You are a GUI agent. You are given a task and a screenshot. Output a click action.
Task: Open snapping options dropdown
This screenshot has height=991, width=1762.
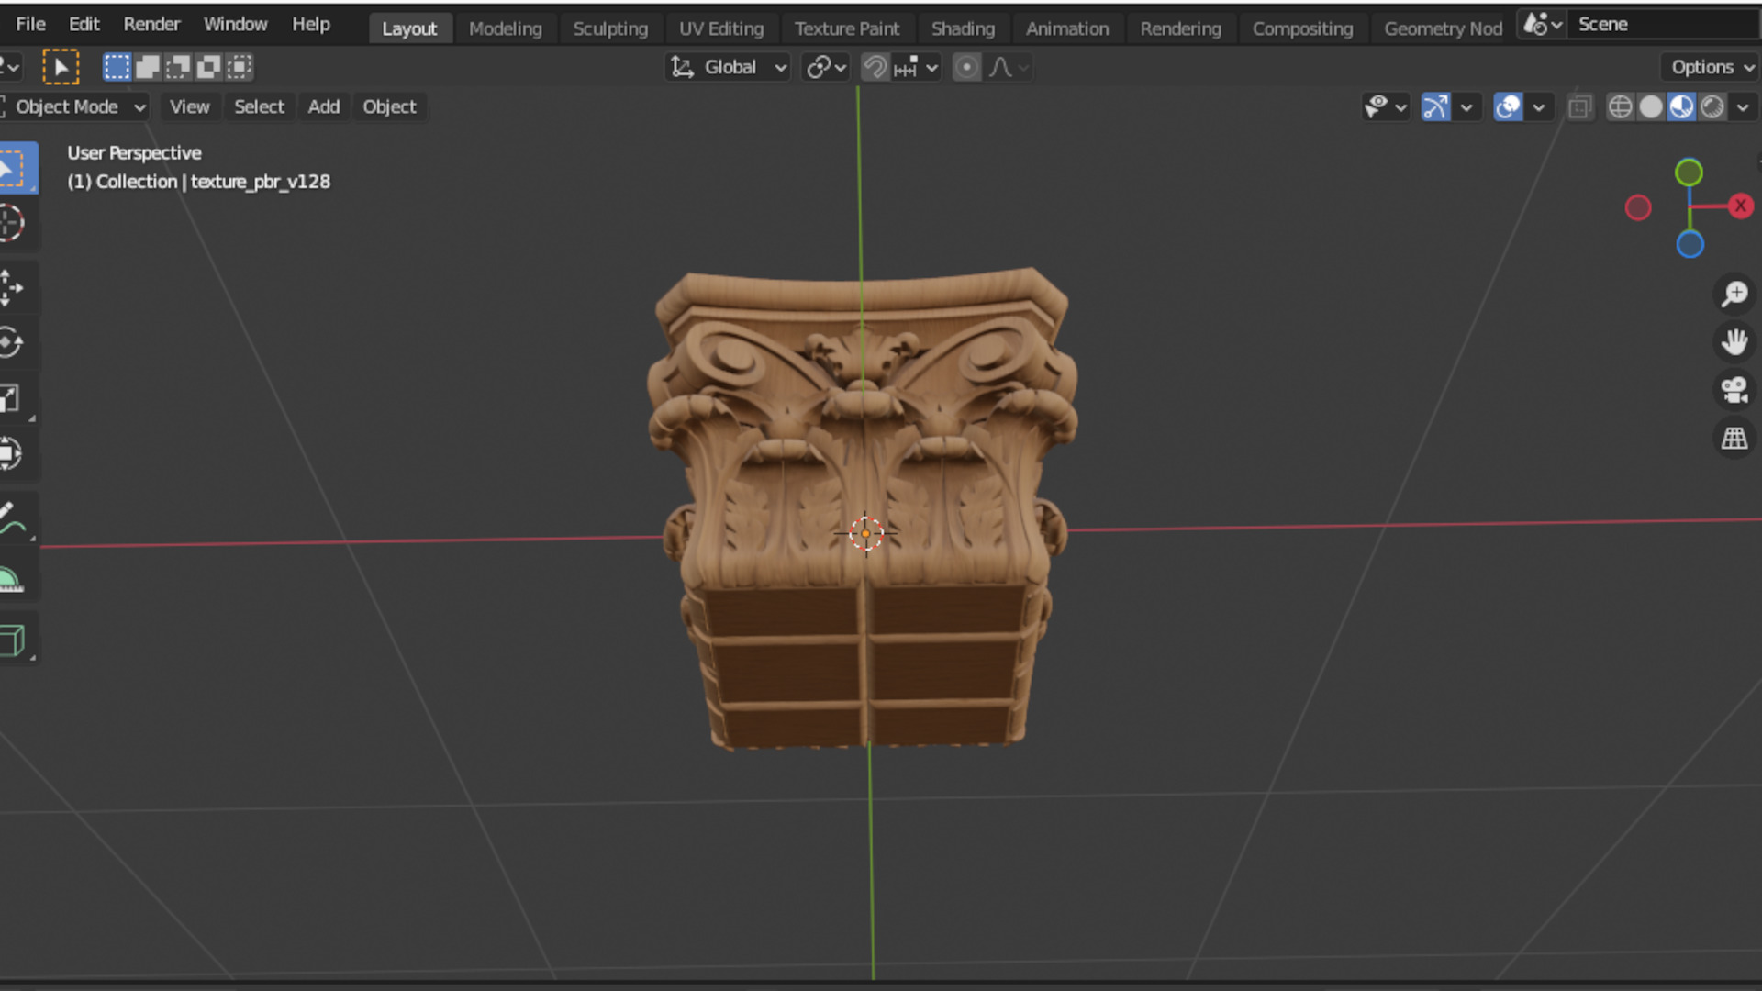click(x=916, y=67)
